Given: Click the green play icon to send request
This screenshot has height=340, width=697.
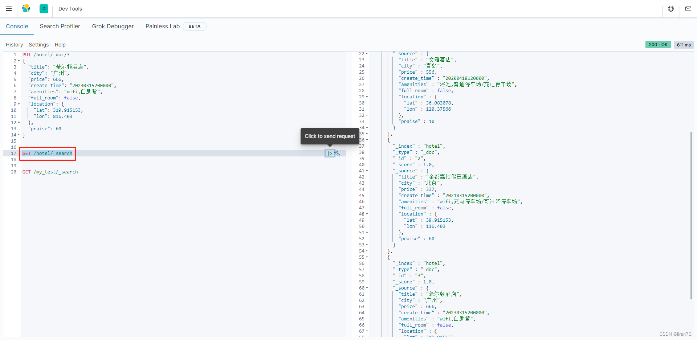Looking at the screenshot, I should [x=330, y=153].
